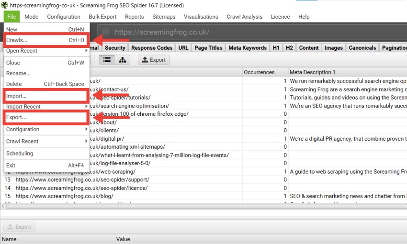Switch to the Canonicals tab
The width and height of the screenshot is (407, 244).
pos(362,48)
